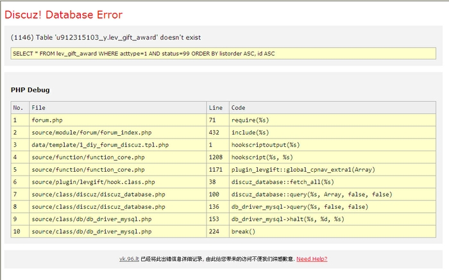449x280 pixels.
Task: Click the hookscript(%s, %s) code cell
Action: (332, 158)
